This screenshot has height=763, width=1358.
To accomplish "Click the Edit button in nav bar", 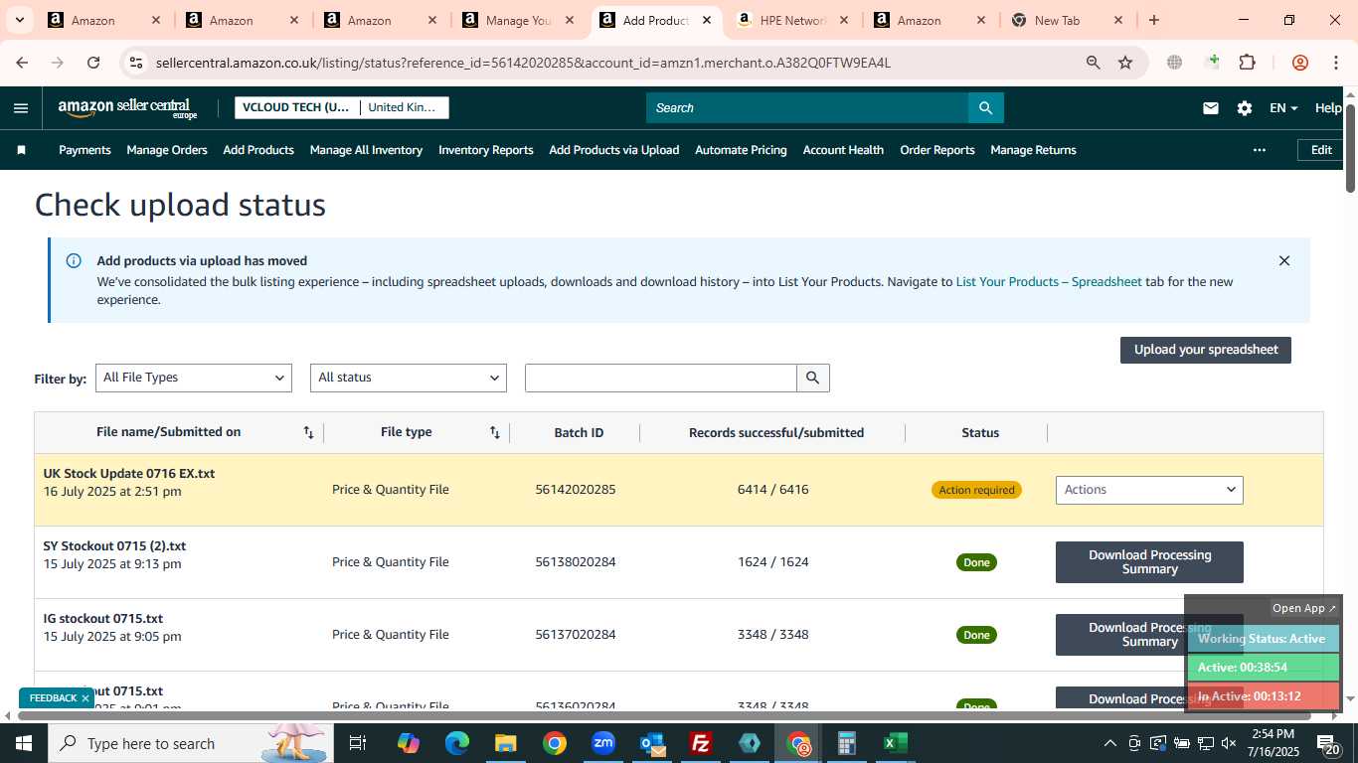I will click(x=1321, y=150).
